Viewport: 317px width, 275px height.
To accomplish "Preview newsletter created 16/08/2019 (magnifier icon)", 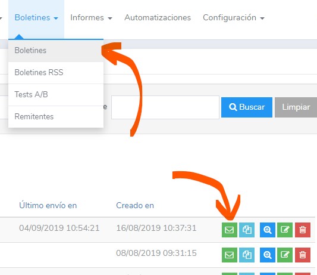I will point(268,230).
